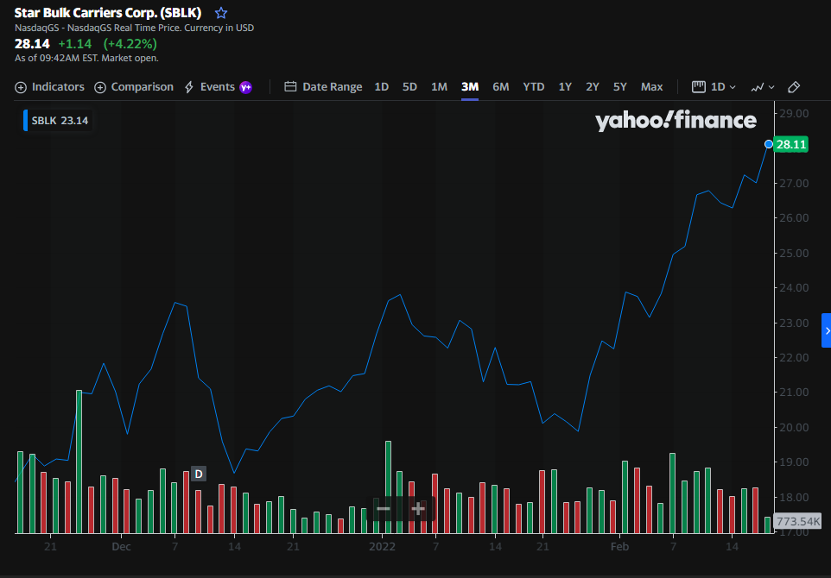831x578 pixels.
Task: Click the current price point marker
Action: pos(769,144)
